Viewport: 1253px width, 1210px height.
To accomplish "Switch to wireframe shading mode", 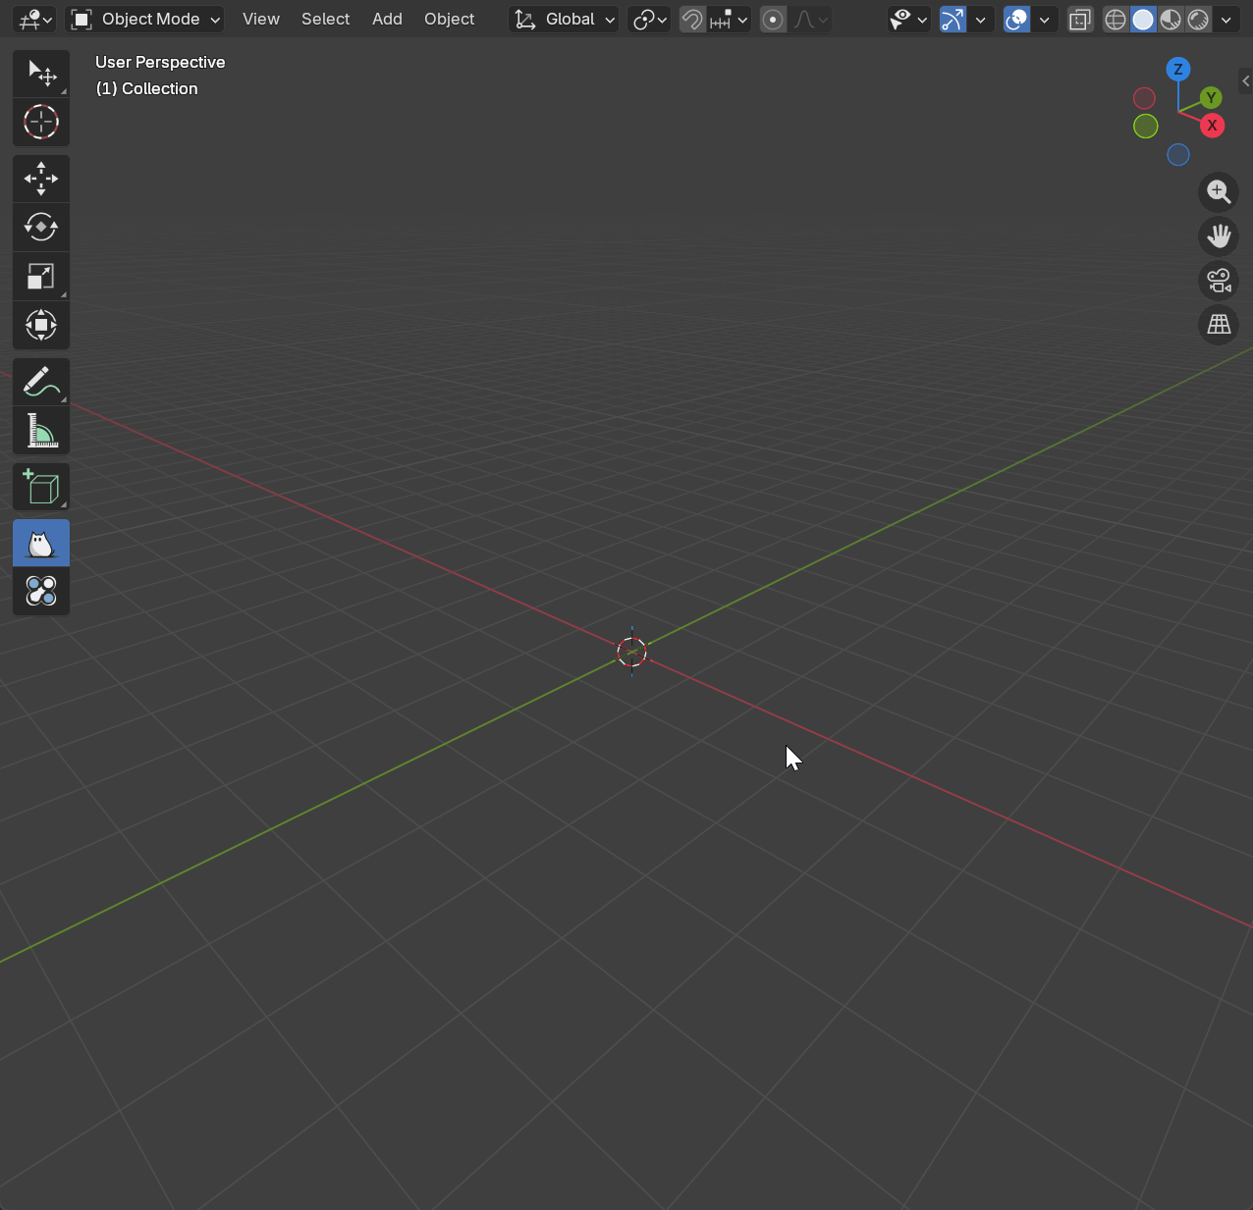I will coord(1116,20).
